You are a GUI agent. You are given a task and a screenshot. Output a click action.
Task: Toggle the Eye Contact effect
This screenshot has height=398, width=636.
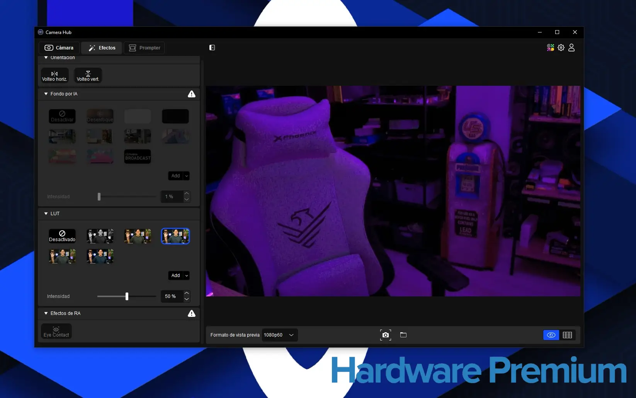click(x=56, y=332)
